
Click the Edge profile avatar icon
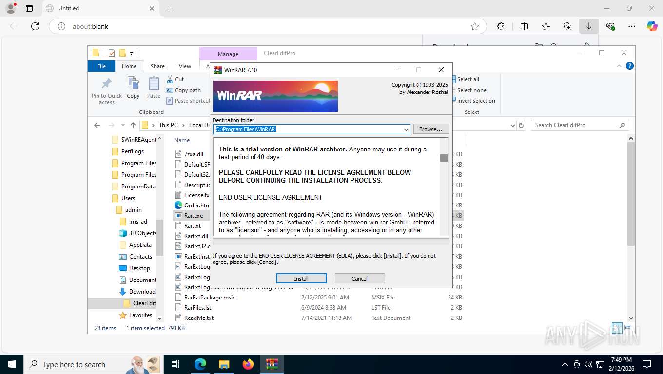[11, 8]
